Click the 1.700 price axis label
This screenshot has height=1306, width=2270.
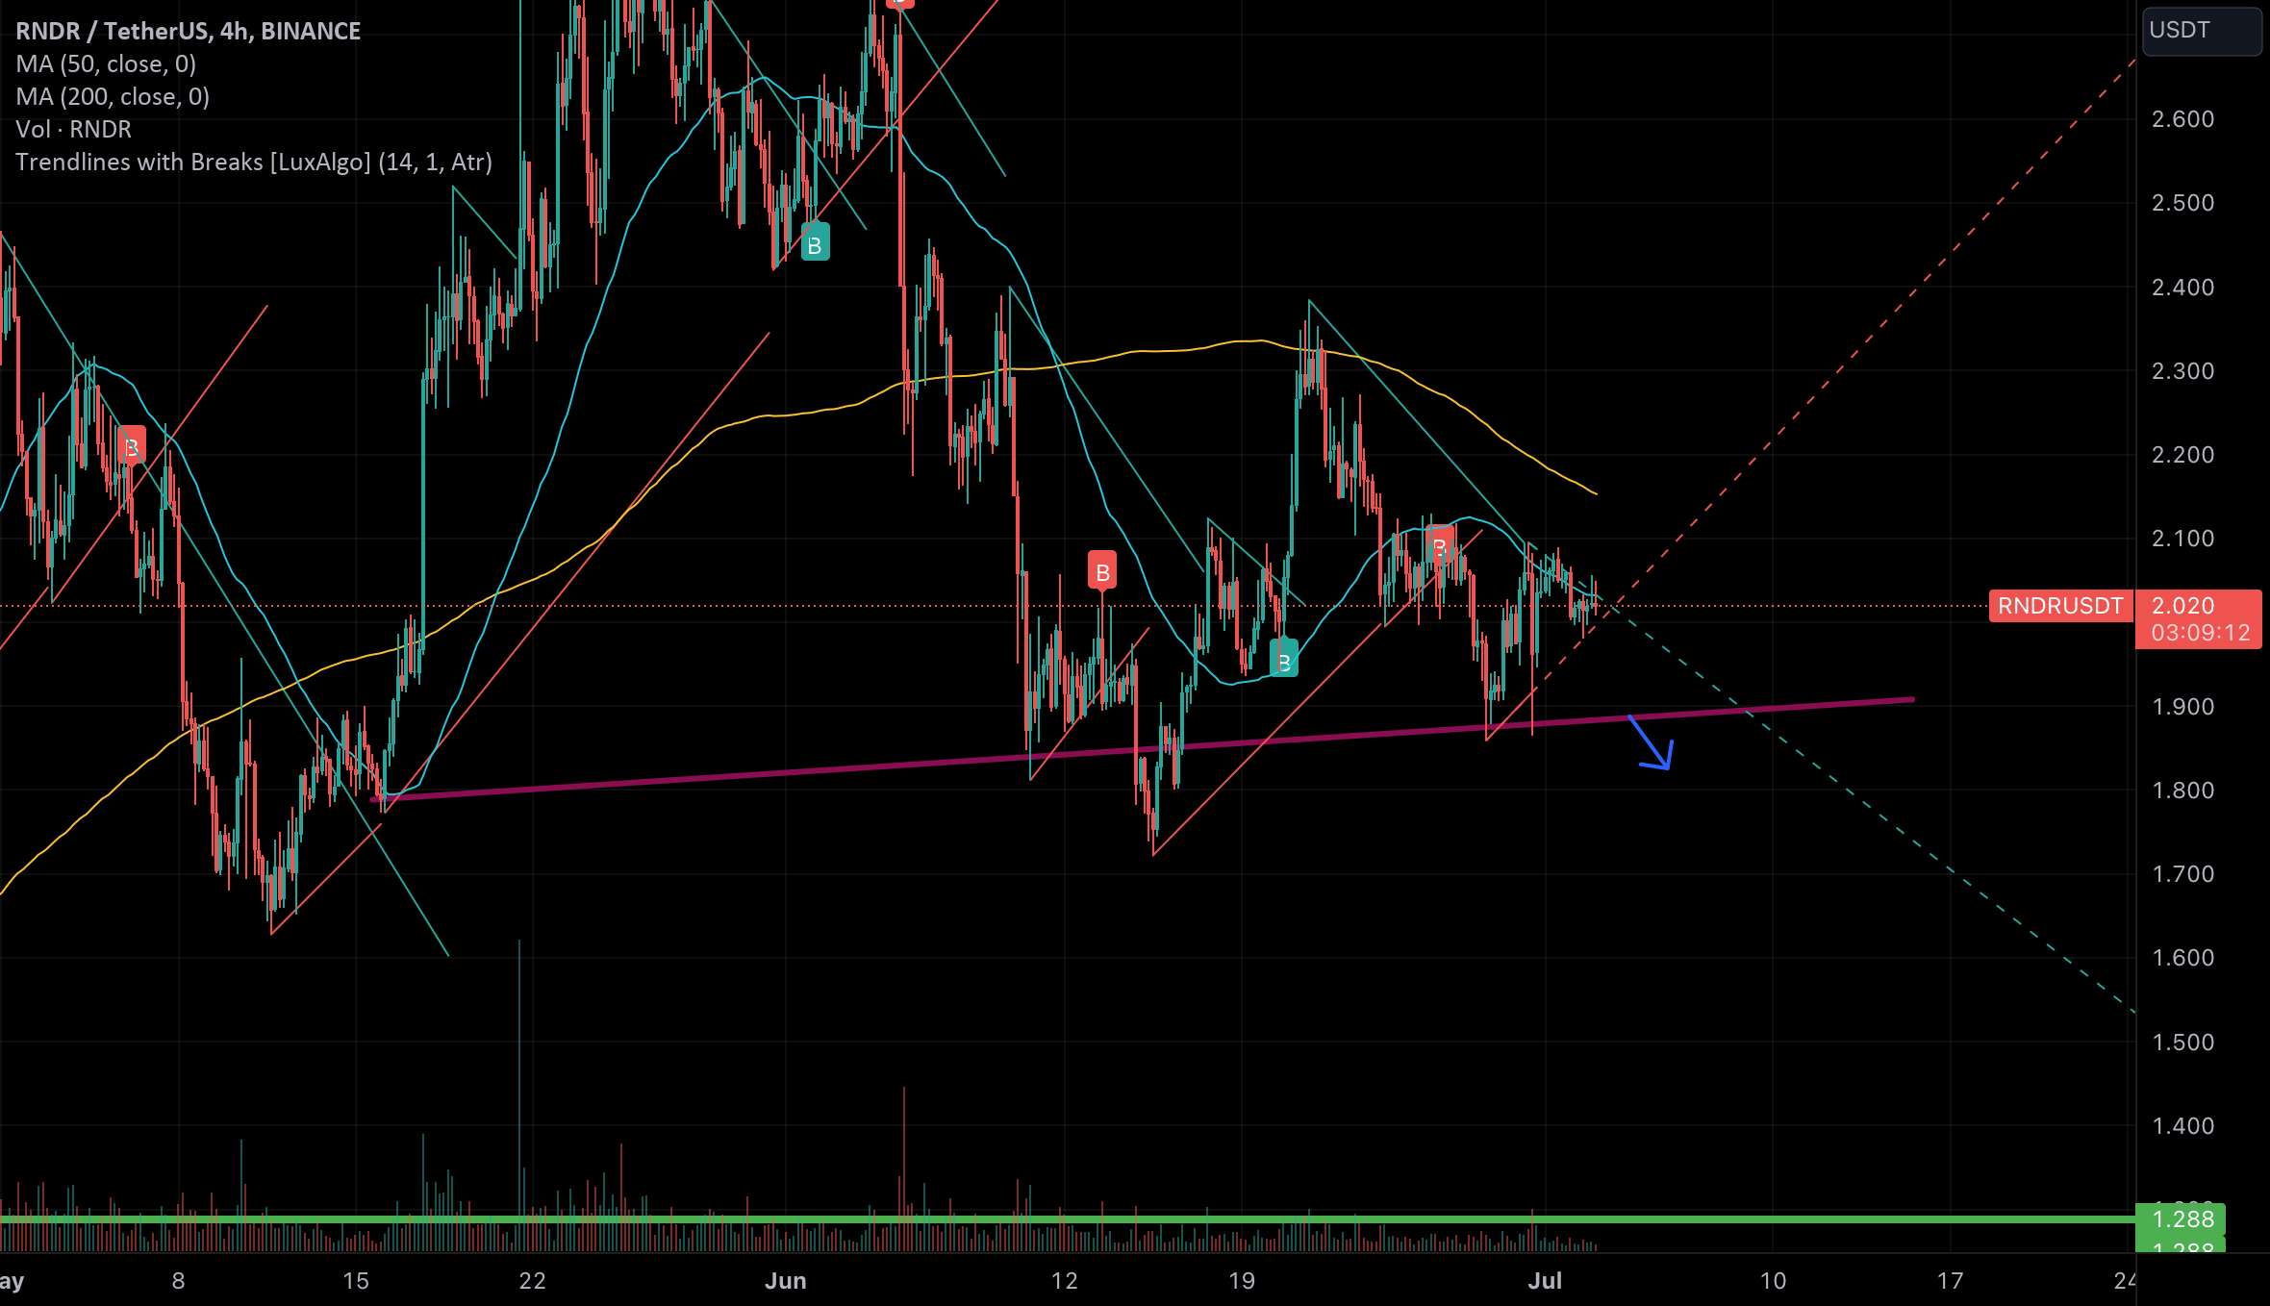click(x=2183, y=874)
